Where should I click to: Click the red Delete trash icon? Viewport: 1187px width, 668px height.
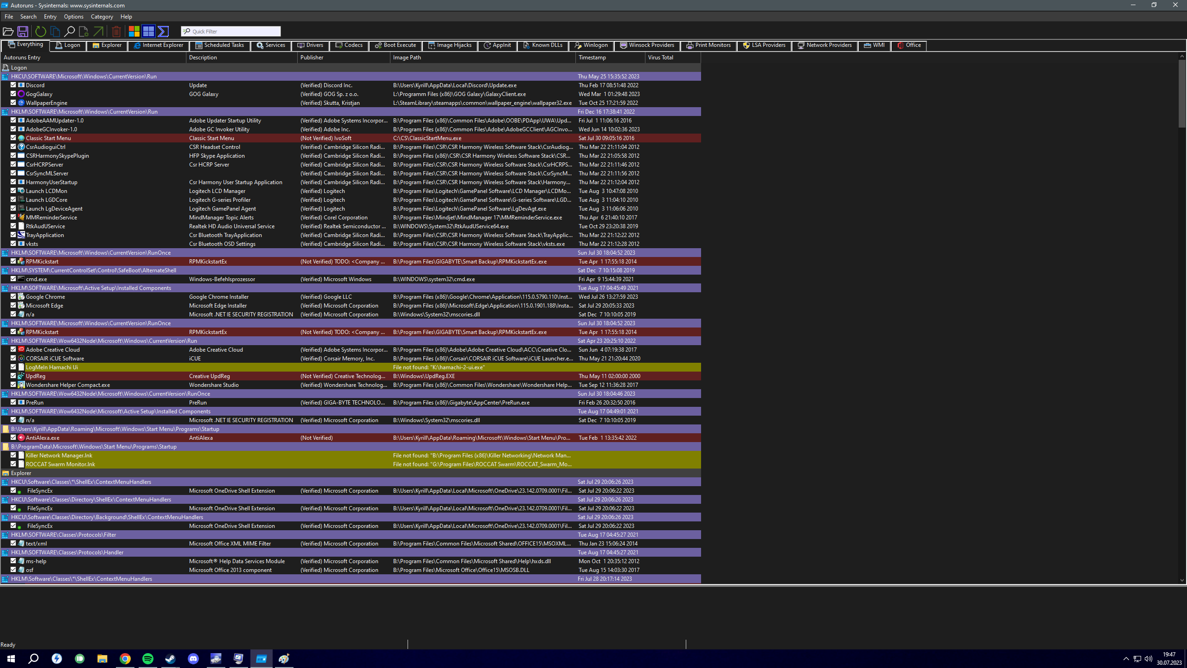pos(116,32)
